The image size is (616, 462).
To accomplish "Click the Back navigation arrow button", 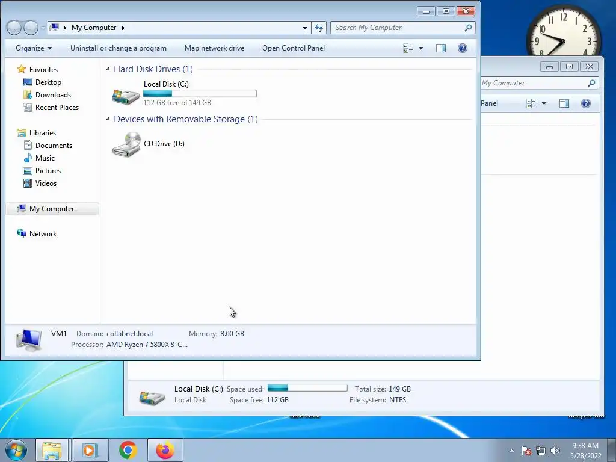I will [14, 28].
